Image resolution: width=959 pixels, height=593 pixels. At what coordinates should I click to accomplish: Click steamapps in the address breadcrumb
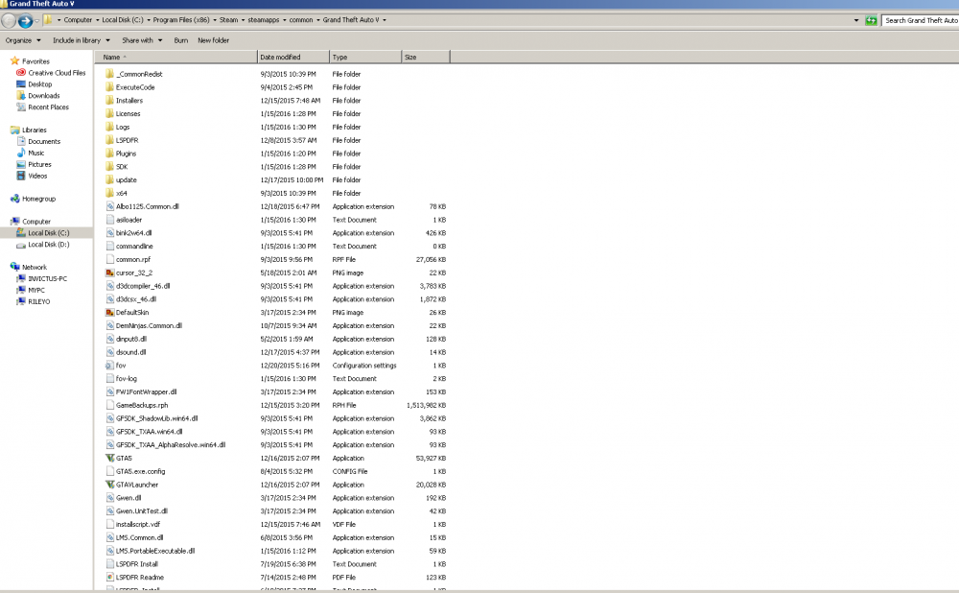click(x=263, y=19)
